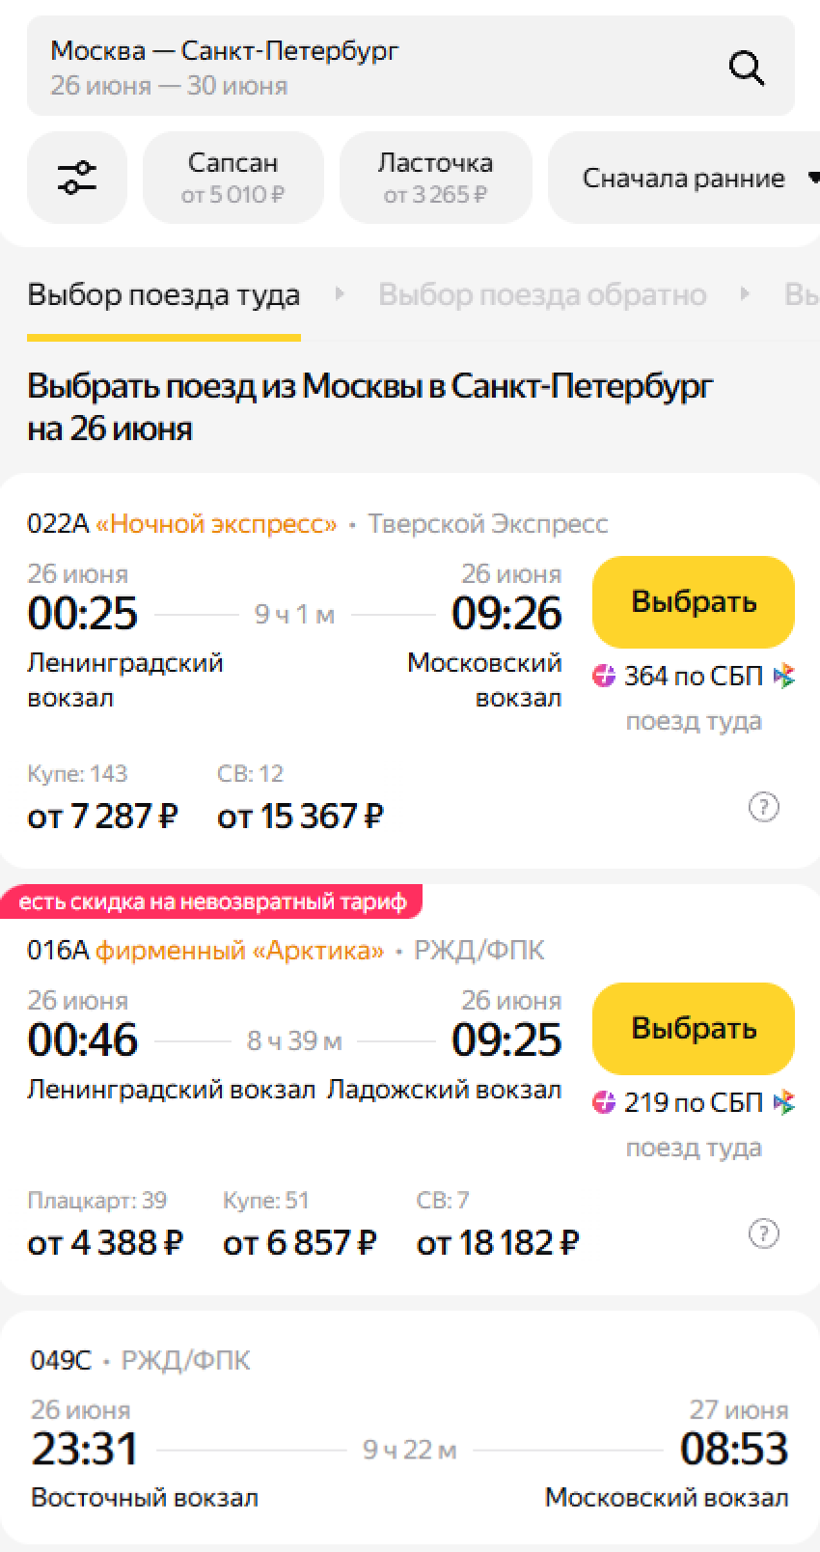
Task: Open the filters settings icon
Action: point(77,178)
